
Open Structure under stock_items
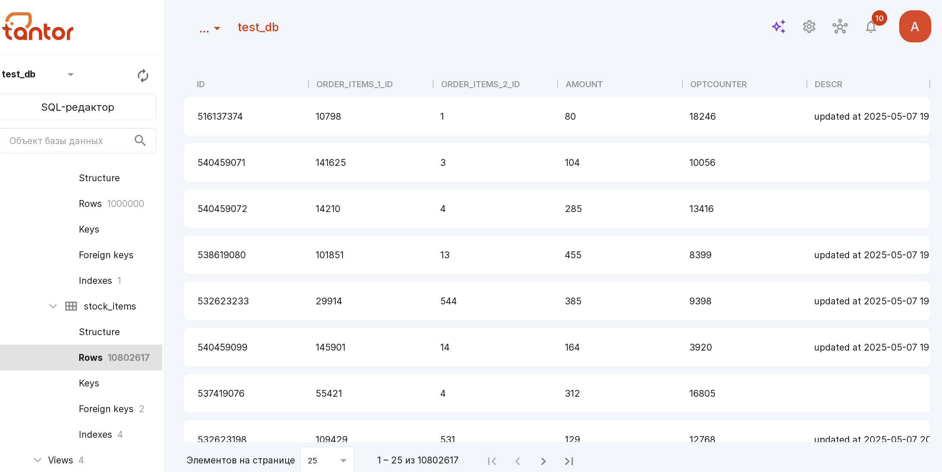[99, 332]
